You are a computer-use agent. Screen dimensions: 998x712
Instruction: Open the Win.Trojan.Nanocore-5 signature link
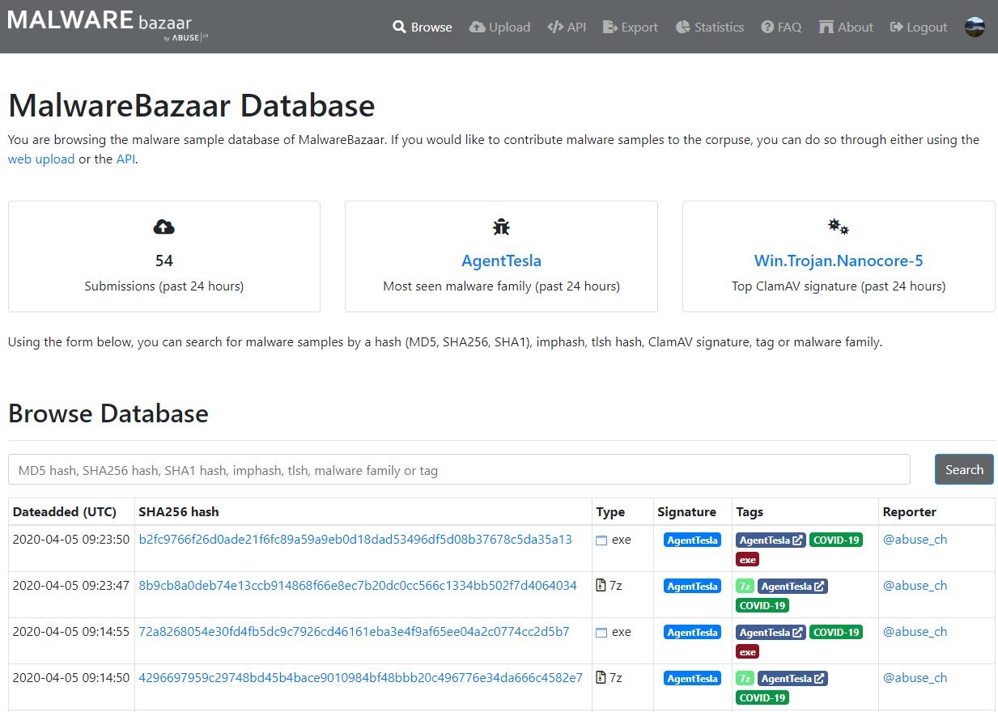pos(839,261)
